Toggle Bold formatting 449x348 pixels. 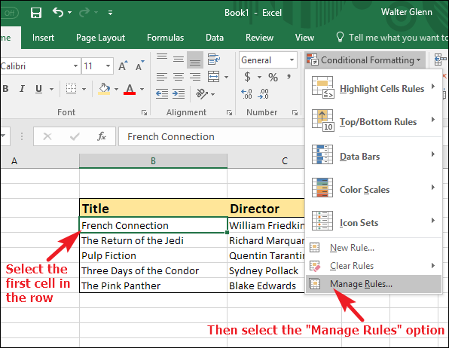5,89
